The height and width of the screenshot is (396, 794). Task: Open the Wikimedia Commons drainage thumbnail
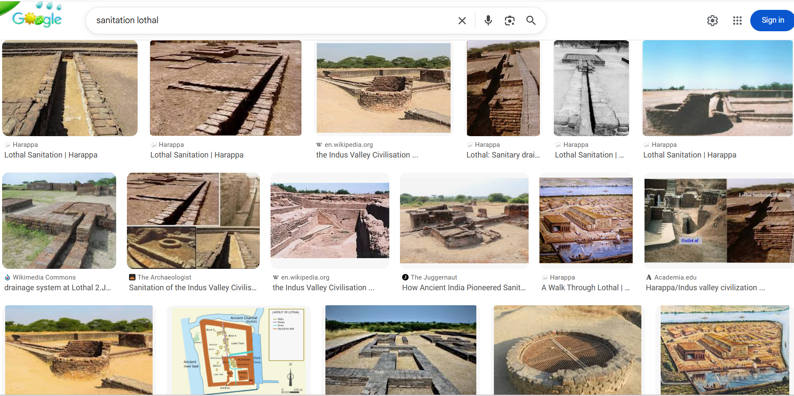(59, 221)
